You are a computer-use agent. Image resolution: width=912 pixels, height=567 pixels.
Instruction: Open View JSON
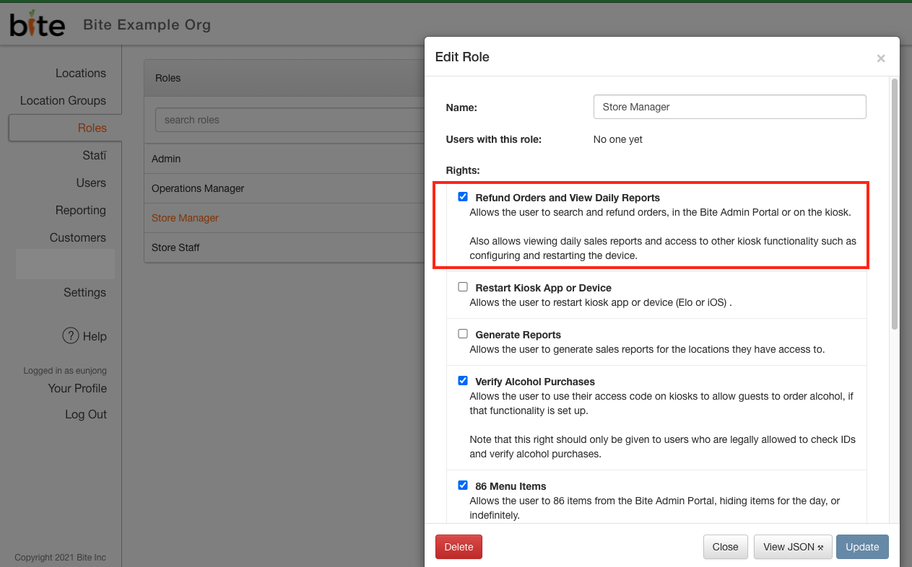(793, 547)
